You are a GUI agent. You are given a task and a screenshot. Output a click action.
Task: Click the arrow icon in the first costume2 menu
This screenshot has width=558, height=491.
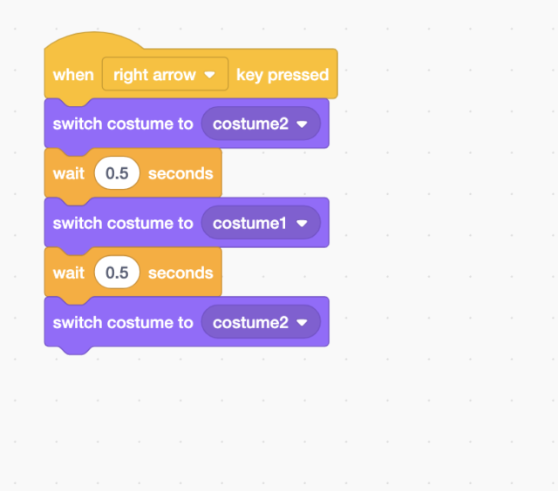(302, 124)
